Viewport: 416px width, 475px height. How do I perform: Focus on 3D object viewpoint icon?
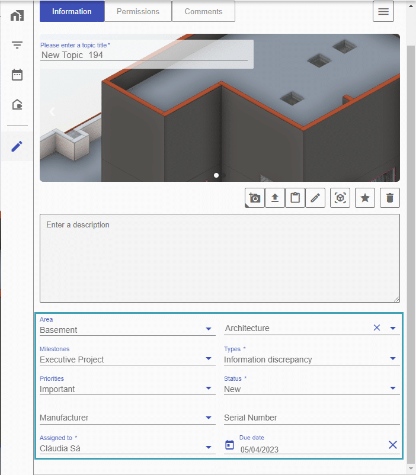pos(340,198)
